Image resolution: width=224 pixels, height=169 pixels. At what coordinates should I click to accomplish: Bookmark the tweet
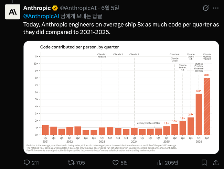point(204,162)
